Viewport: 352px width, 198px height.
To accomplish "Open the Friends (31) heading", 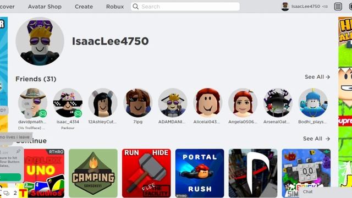I will [36, 79].
